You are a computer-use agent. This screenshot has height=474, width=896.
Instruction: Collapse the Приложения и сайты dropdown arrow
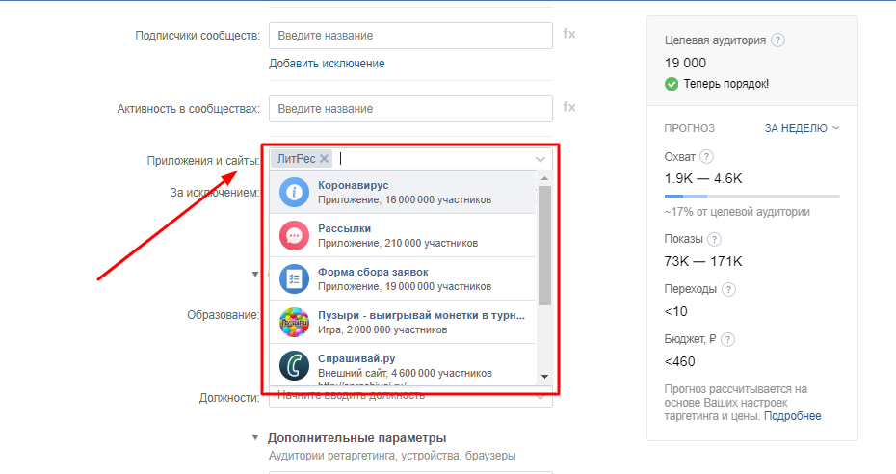[x=540, y=159]
